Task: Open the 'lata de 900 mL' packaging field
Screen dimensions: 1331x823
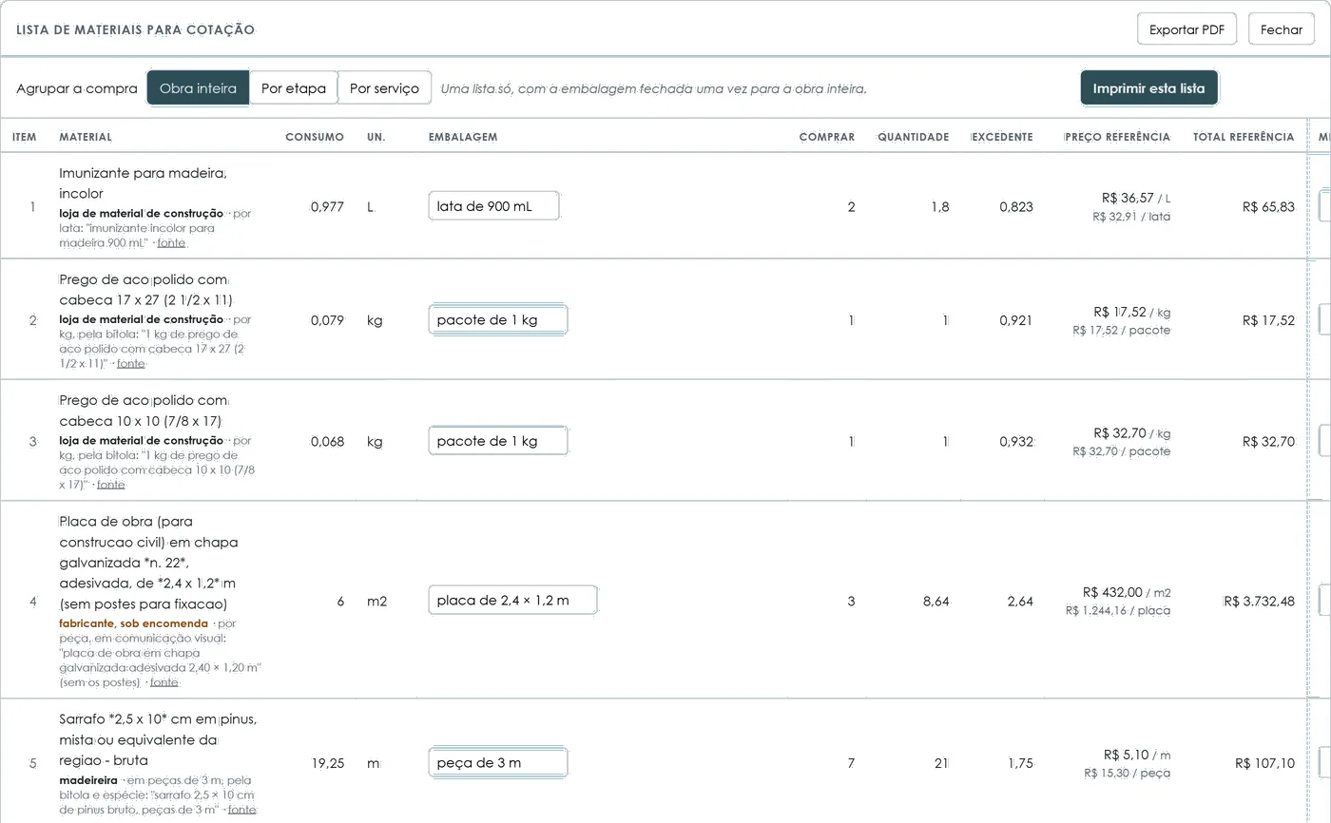Action: click(x=493, y=206)
